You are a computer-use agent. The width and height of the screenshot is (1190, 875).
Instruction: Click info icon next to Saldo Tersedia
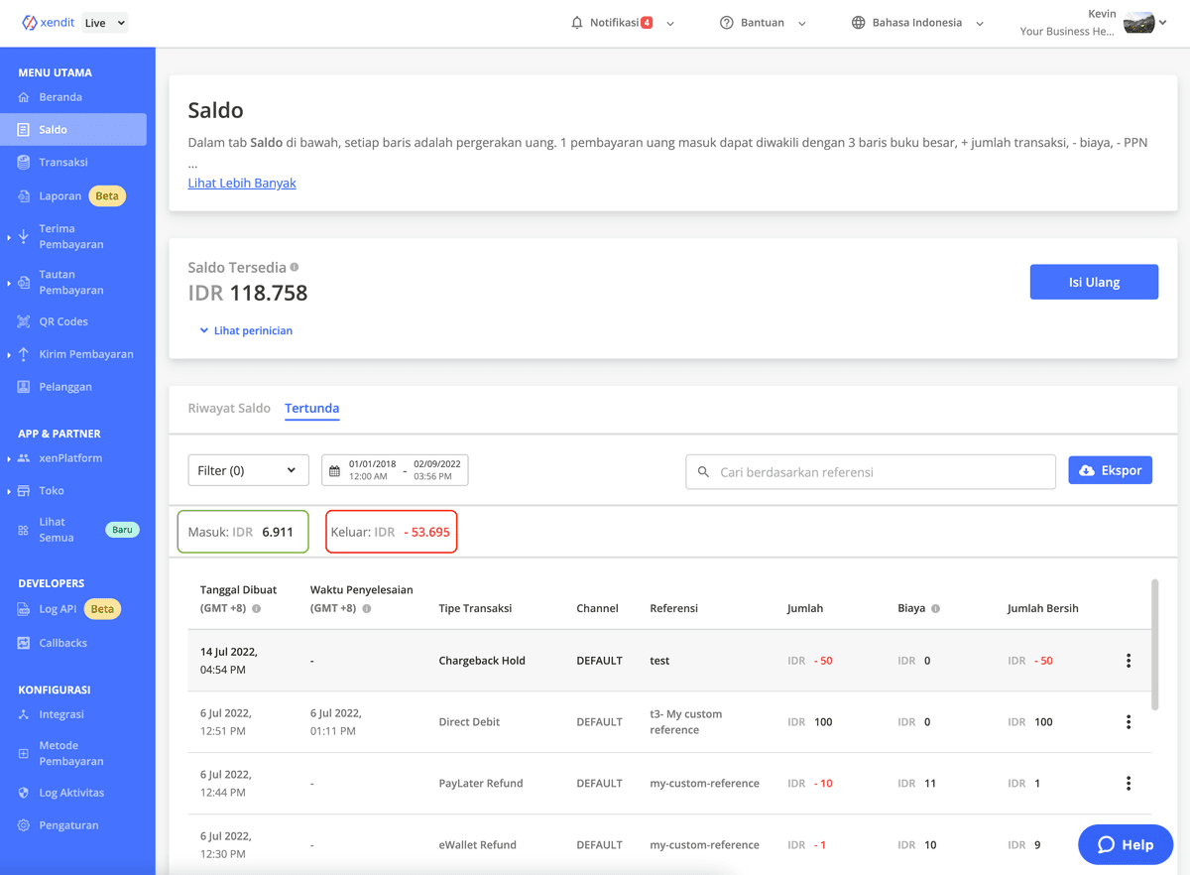coord(295,267)
